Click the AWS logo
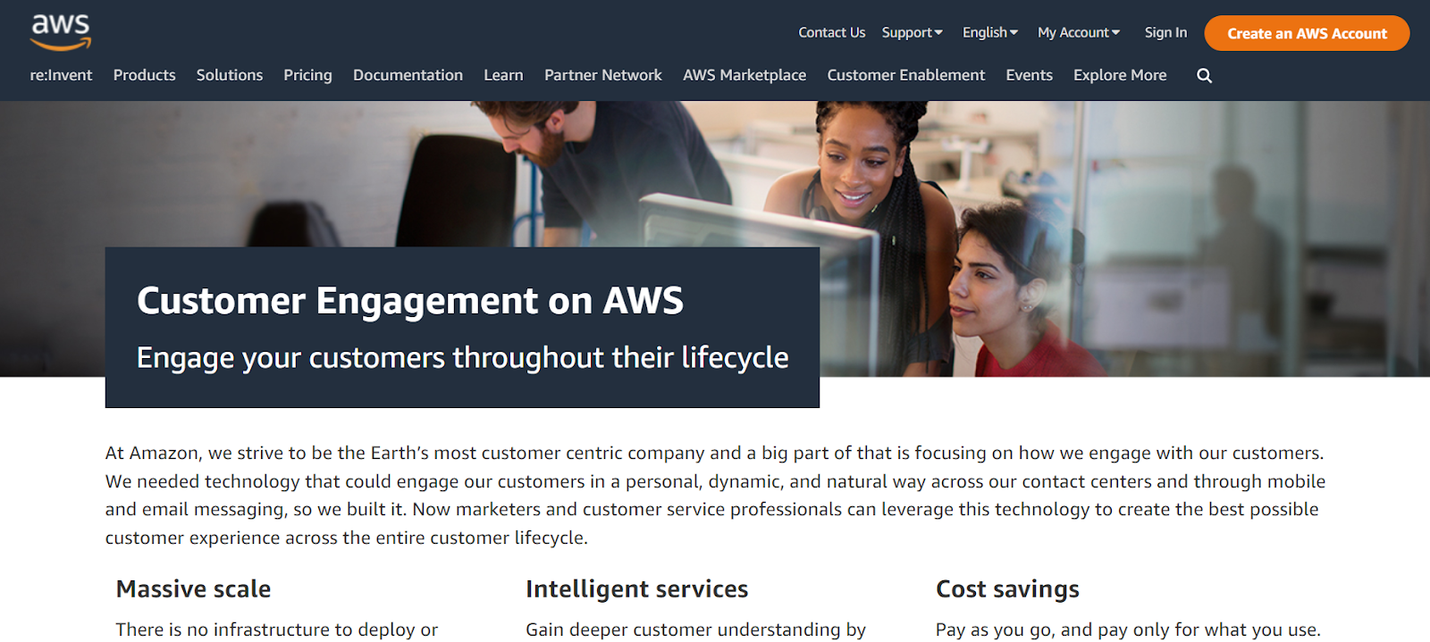Viewport: 1430px width, 642px height. (61, 32)
